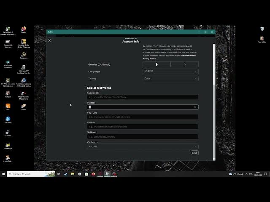Image resolution: width=270 pixels, height=202 pixels.
Task: Click the taskbar search box
Action: (x=31, y=174)
